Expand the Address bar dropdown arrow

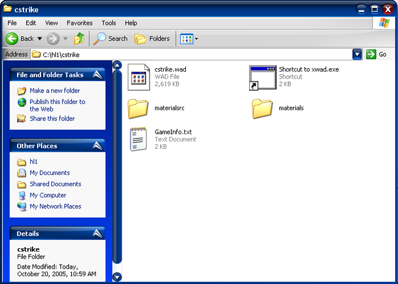tap(357, 55)
